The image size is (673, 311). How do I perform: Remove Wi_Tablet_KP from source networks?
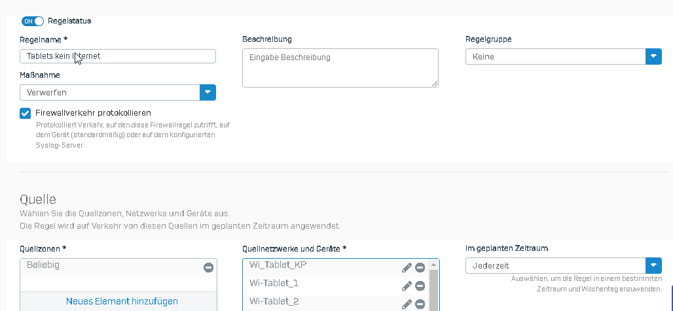point(420,268)
